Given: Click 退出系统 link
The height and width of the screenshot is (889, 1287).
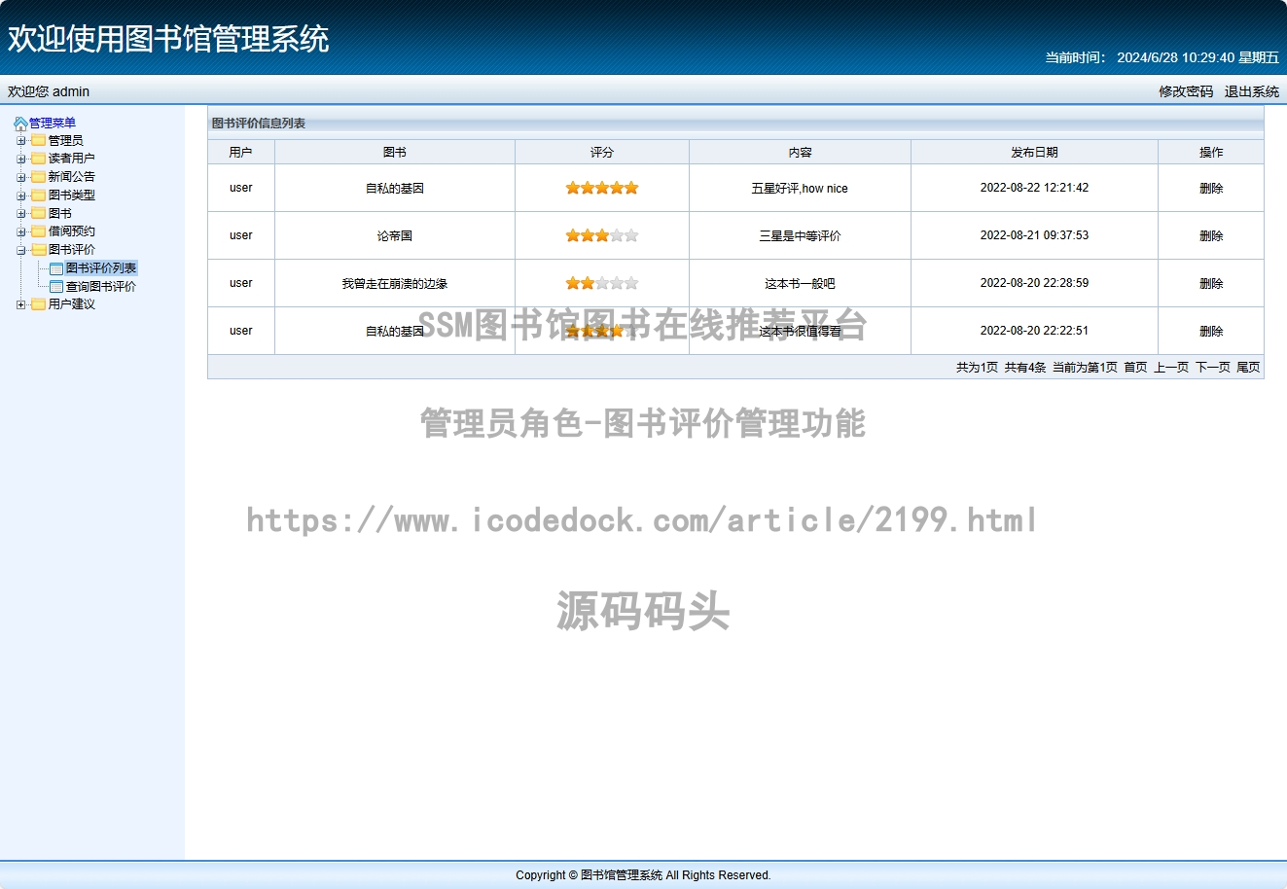Looking at the screenshot, I should (x=1252, y=91).
